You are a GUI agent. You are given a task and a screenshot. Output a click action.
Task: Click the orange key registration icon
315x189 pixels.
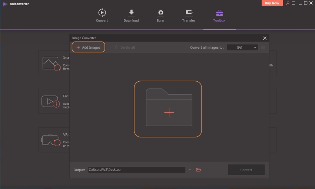pyautogui.click(x=287, y=3)
